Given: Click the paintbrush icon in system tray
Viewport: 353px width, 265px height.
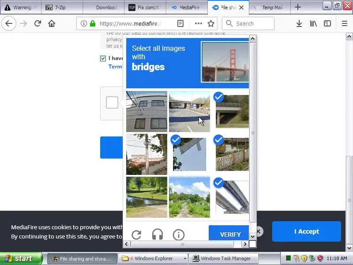Looking at the screenshot, I should pyautogui.click(x=296, y=258).
